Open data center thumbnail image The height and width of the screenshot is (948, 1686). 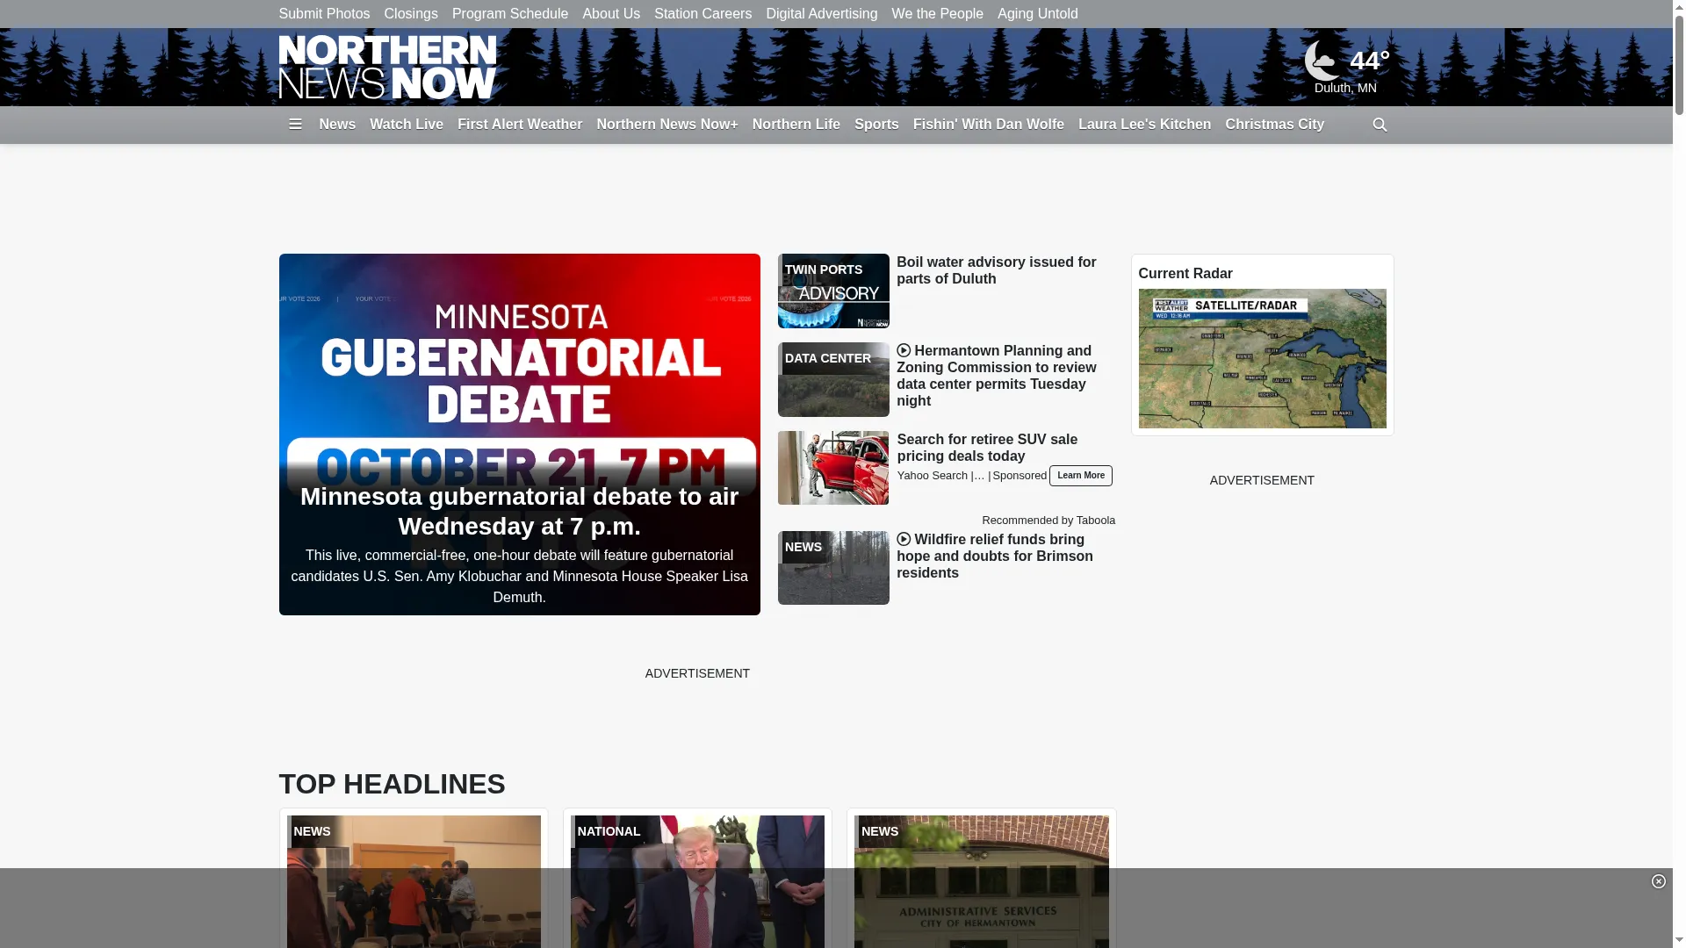click(833, 380)
